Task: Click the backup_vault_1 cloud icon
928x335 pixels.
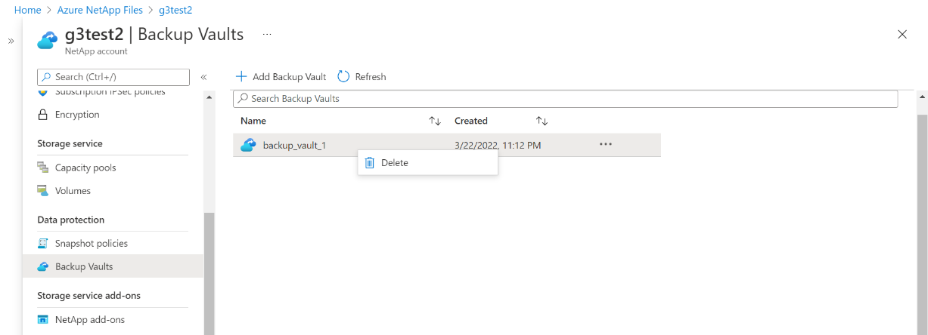Action: [x=248, y=145]
